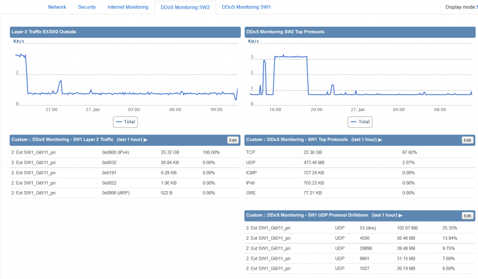Edit the SW1 Layer 2 Traffic widget

232,140
